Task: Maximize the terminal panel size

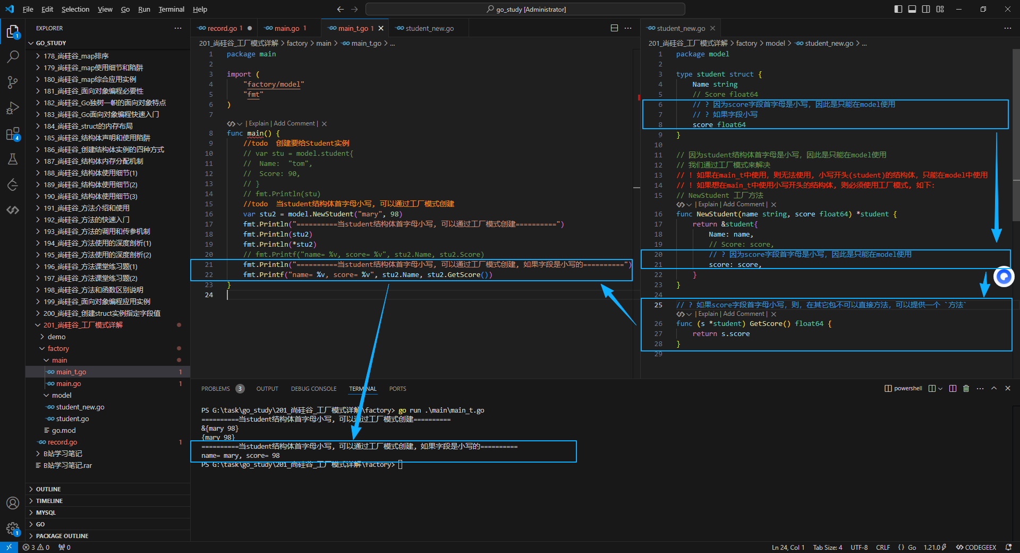Action: click(994, 389)
